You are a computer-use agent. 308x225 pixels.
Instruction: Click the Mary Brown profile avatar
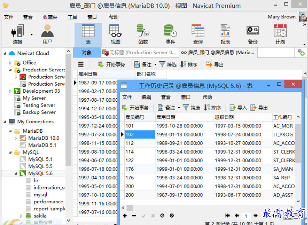point(303,17)
